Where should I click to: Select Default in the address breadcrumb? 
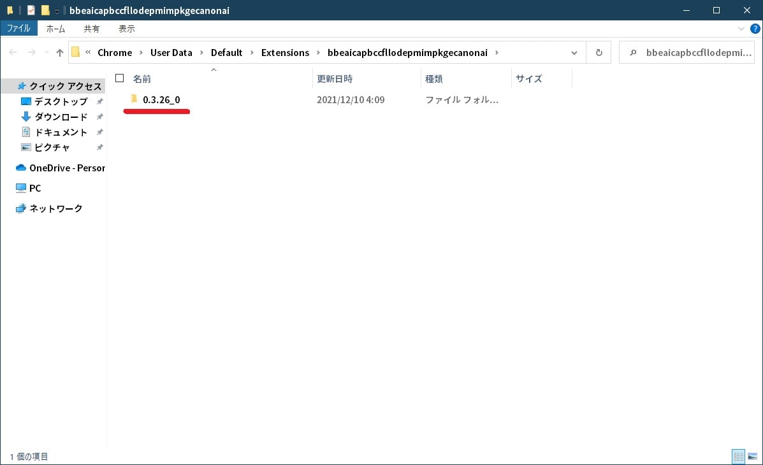[226, 52]
